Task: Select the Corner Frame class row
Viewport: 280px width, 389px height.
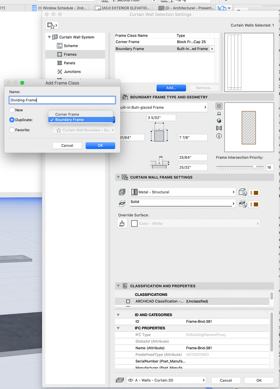Action: pyautogui.click(x=165, y=42)
